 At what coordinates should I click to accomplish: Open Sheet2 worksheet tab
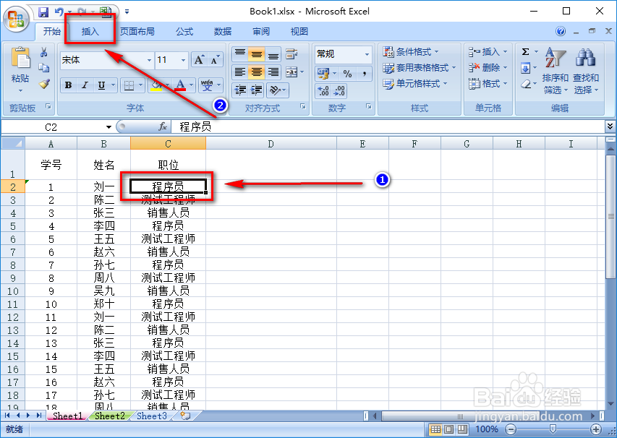tap(109, 416)
